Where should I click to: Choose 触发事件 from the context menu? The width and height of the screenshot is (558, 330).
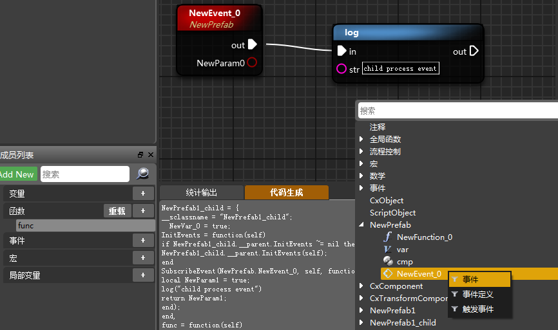(477, 309)
